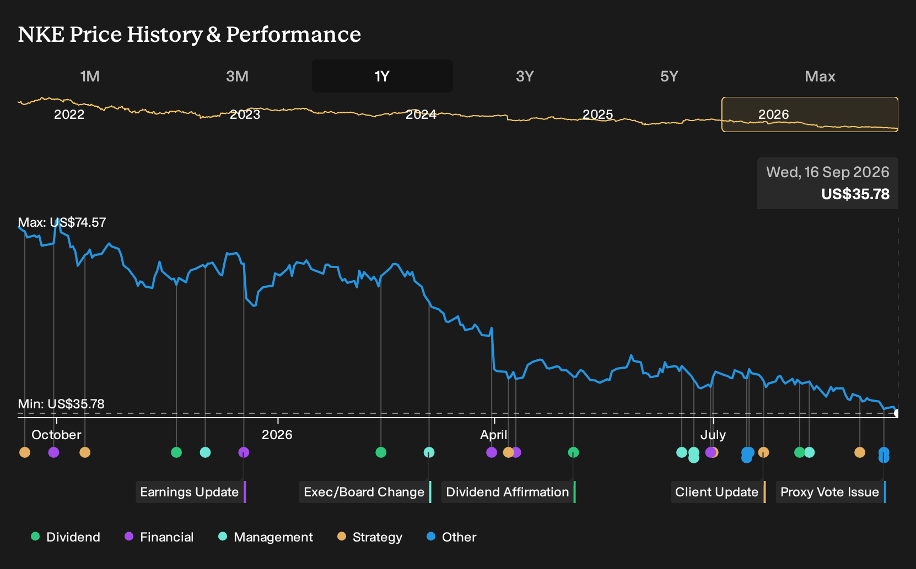
Task: Switch to the 3Y range tab
Action: [x=525, y=76]
